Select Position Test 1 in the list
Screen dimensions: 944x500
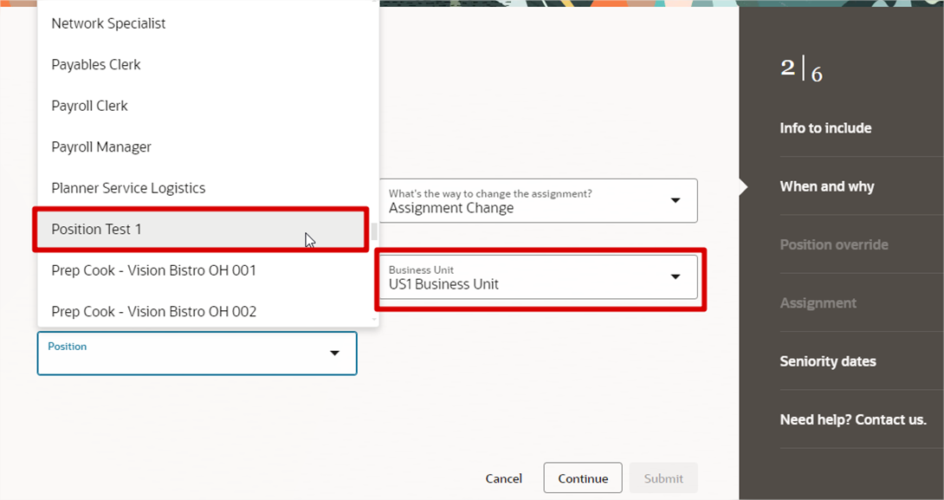point(201,229)
